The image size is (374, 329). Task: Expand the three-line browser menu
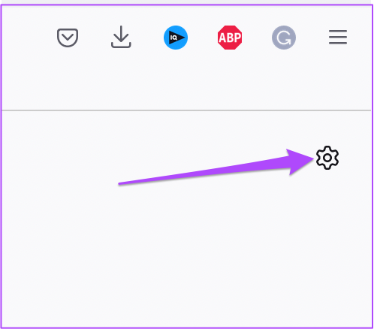(338, 37)
